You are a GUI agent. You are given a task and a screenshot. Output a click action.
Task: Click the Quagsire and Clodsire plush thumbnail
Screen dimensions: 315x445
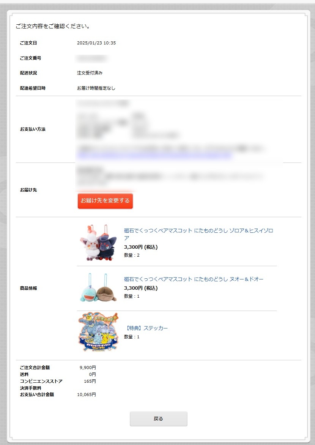98,287
